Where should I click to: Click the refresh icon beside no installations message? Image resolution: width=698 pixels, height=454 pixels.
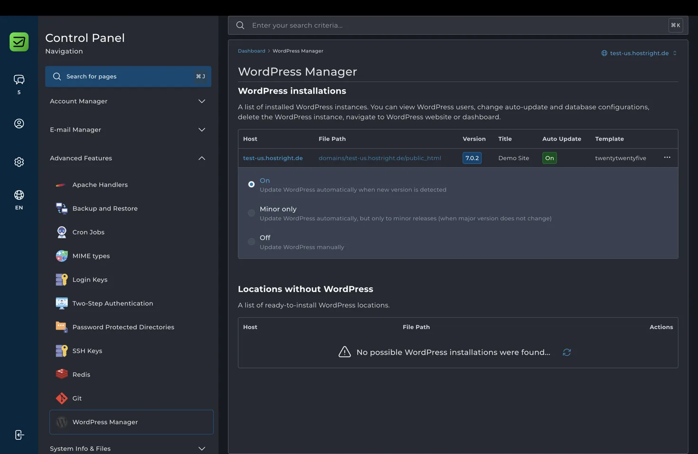tap(566, 352)
